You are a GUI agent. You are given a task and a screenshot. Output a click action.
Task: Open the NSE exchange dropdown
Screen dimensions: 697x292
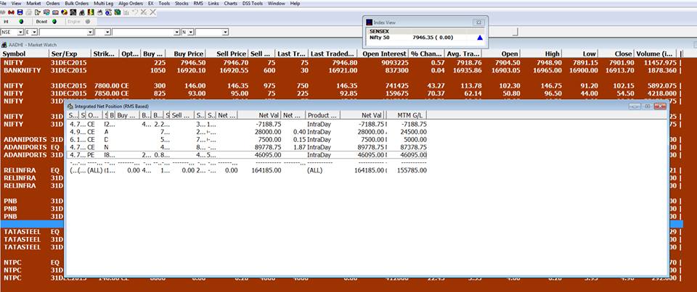tap(20, 32)
